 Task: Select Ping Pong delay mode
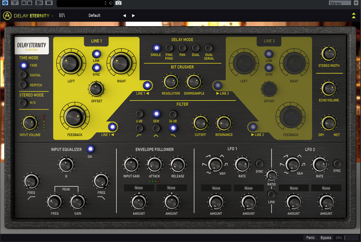(169, 48)
